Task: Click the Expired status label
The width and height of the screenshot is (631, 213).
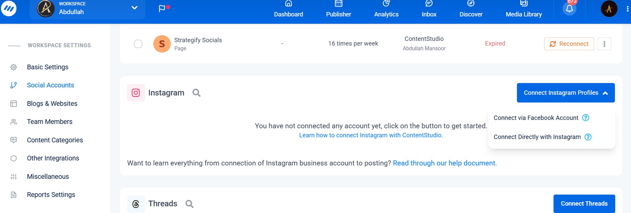Action: tap(495, 44)
